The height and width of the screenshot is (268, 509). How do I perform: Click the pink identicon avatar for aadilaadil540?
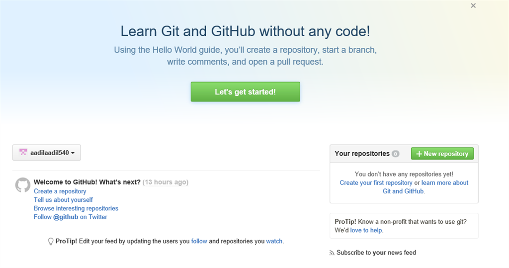(x=23, y=153)
